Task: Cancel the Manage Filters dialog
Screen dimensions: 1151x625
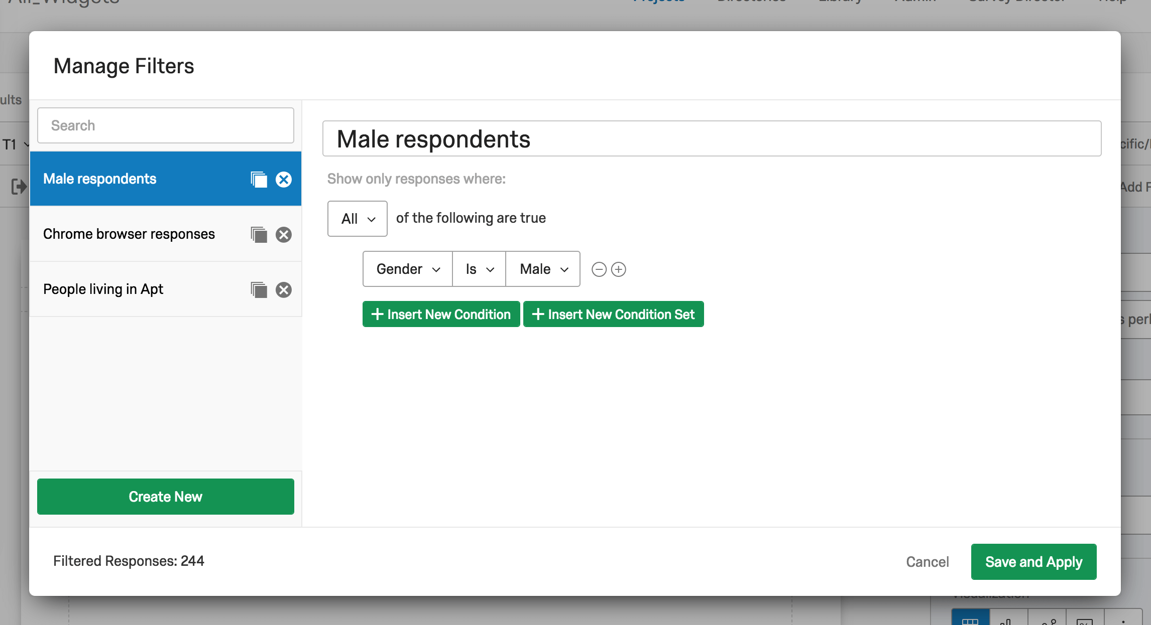Action: (928, 562)
